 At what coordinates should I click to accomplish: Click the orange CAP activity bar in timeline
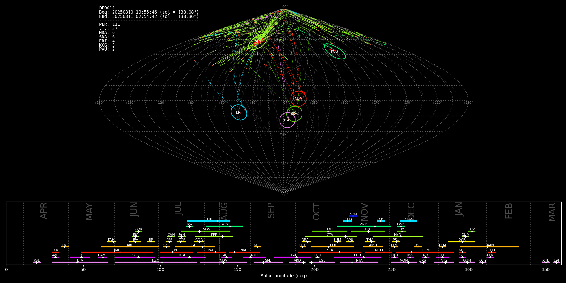pyautogui.click(x=195, y=247)
